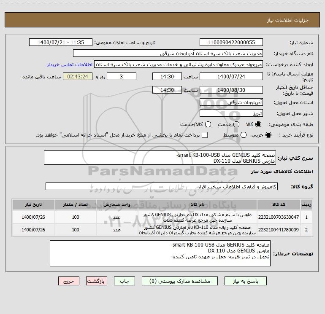
Task: Click response deadline date 1400/07/24 field
Action: click(x=231, y=76)
